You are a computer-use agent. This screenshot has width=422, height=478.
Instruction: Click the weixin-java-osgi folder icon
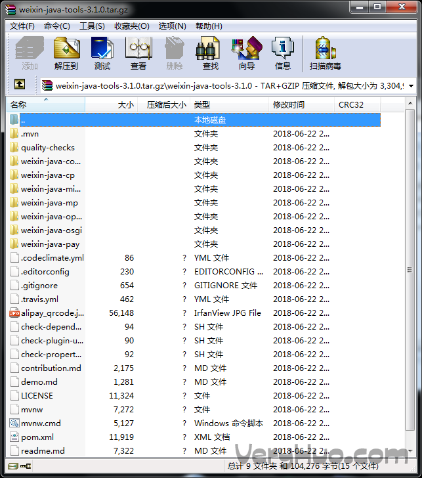tap(14, 230)
